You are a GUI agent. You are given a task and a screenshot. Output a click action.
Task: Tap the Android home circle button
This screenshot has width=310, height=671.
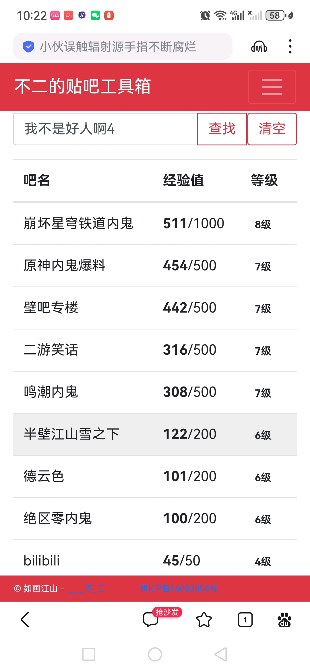(x=155, y=654)
